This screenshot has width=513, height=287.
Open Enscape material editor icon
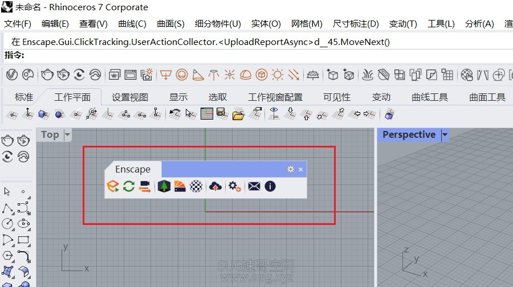[x=180, y=186]
